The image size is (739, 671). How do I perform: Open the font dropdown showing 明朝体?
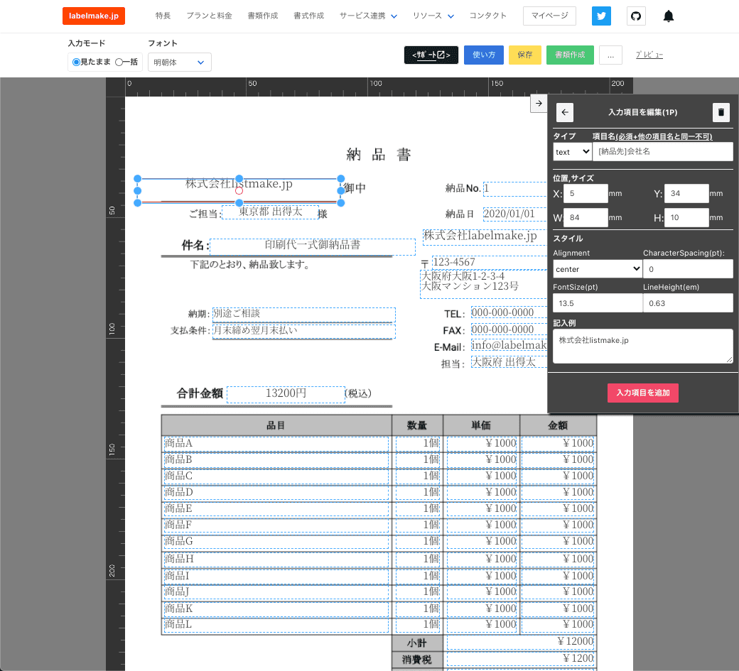(x=179, y=62)
